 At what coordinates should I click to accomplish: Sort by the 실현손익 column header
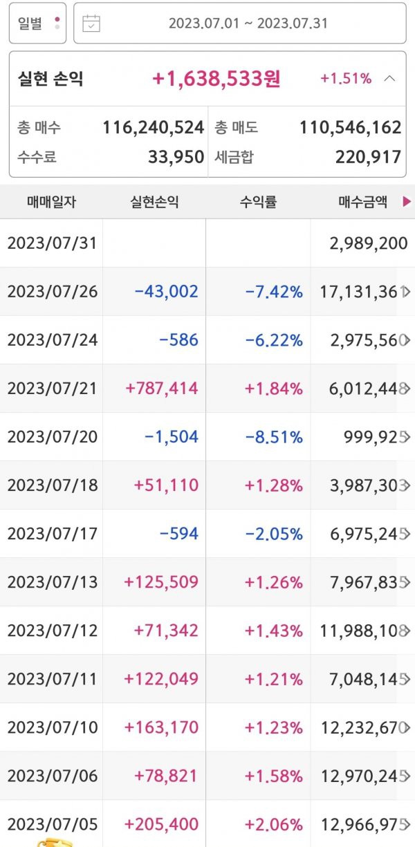[x=154, y=203]
